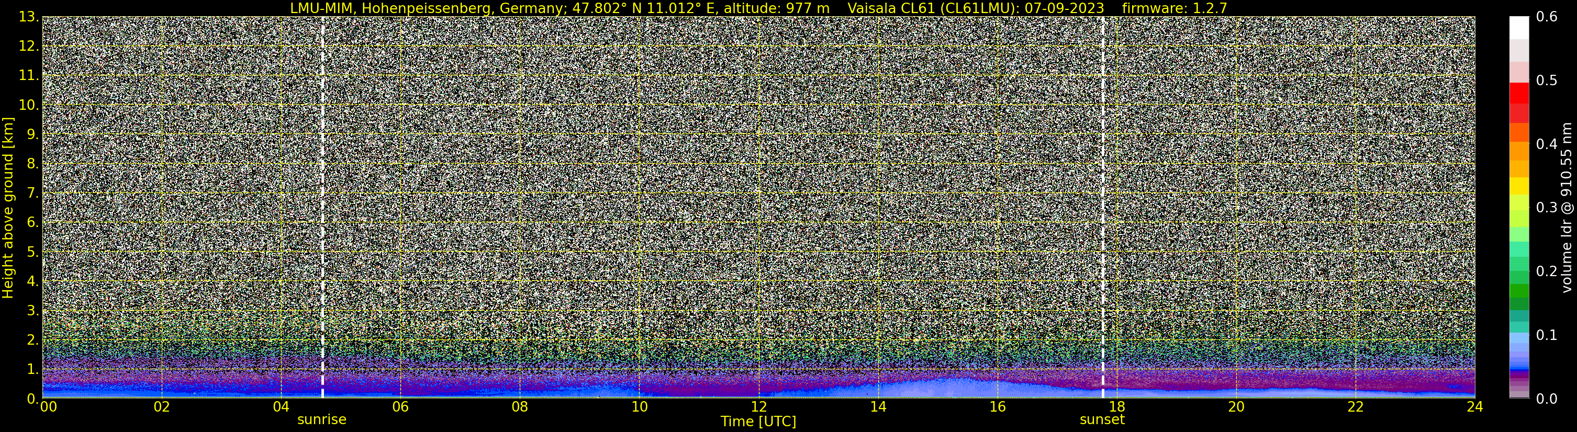Click the height axis tick label 3
1577x432 pixels.
click(33, 310)
